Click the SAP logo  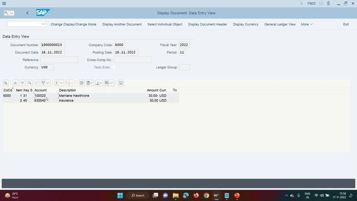click(43, 12)
